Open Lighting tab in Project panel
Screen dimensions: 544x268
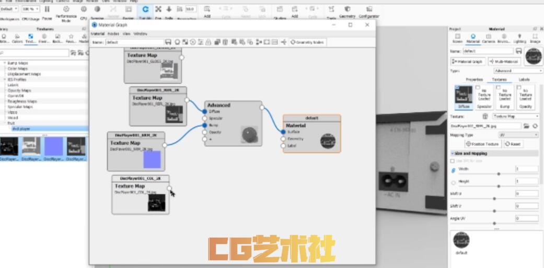click(519, 39)
